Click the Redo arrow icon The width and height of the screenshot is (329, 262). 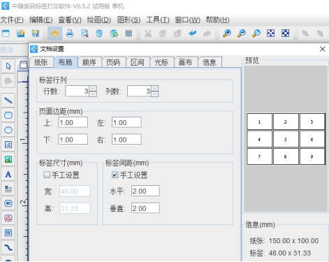(207, 34)
